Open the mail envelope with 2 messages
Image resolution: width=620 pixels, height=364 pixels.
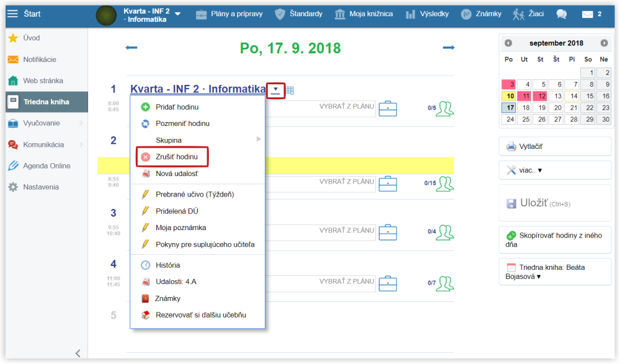591,14
